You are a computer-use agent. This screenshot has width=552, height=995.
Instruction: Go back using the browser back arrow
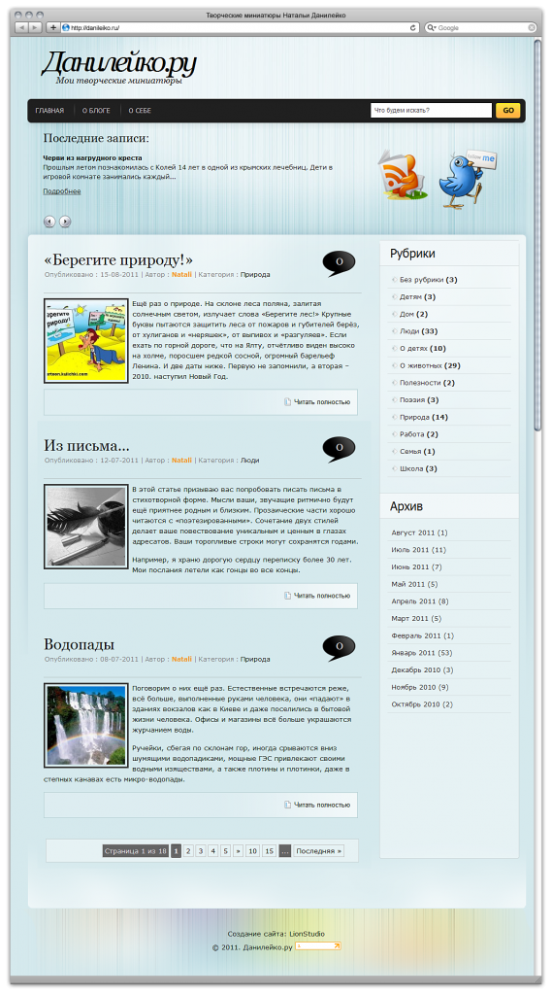pyautogui.click(x=21, y=28)
